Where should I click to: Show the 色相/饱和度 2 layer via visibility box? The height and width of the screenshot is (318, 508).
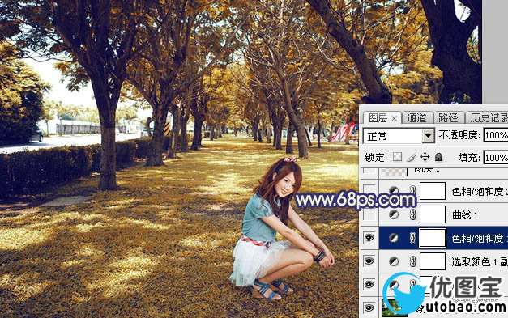pos(369,191)
